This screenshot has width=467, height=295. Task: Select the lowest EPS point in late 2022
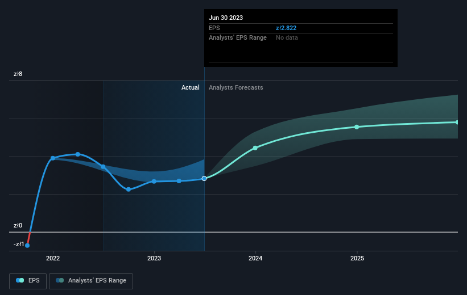(129, 189)
